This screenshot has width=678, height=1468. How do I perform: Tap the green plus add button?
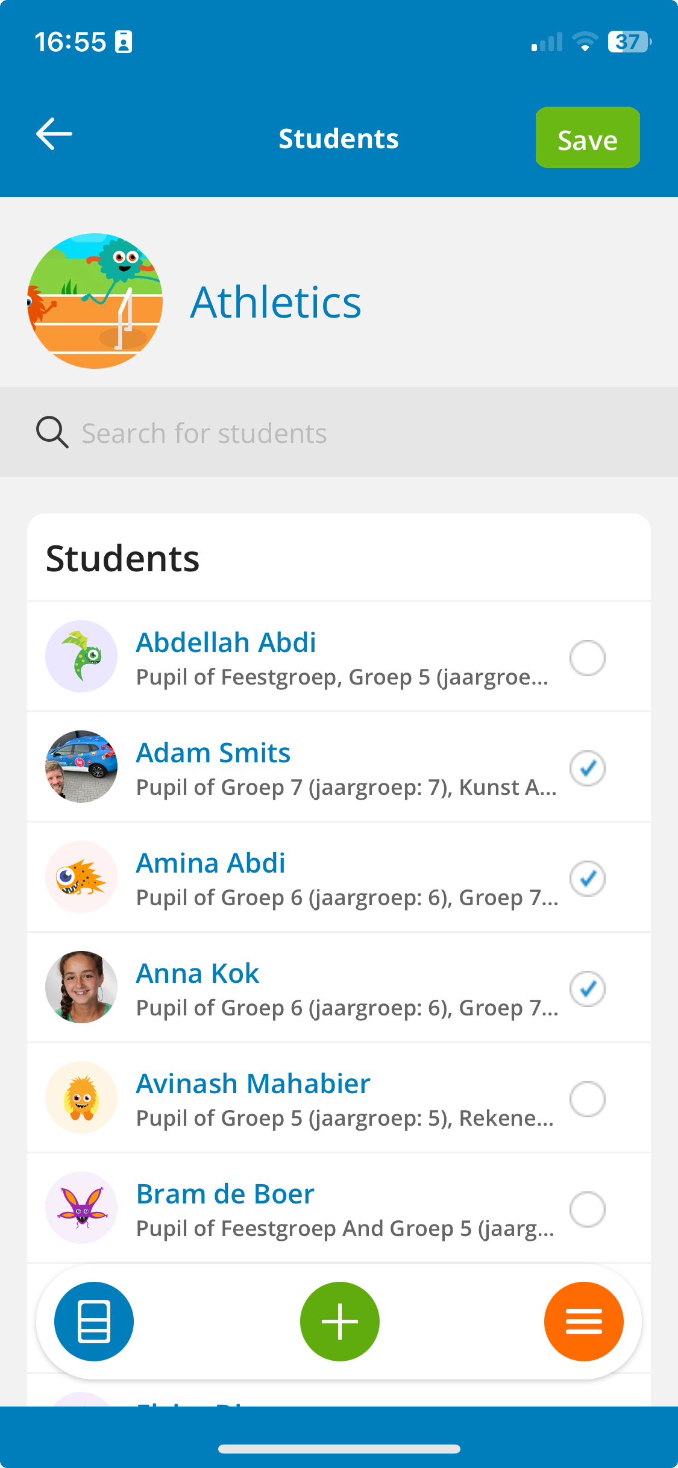pyautogui.click(x=339, y=1321)
